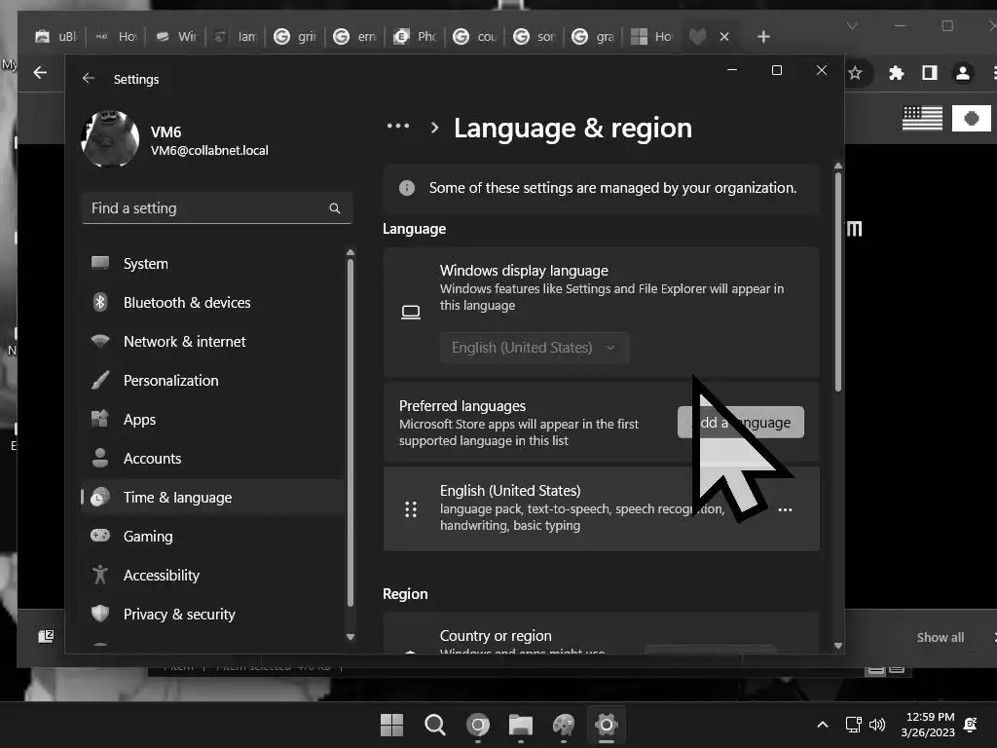997x748 pixels.
Task: Click the Gaming controller icon
Action: pyautogui.click(x=100, y=536)
